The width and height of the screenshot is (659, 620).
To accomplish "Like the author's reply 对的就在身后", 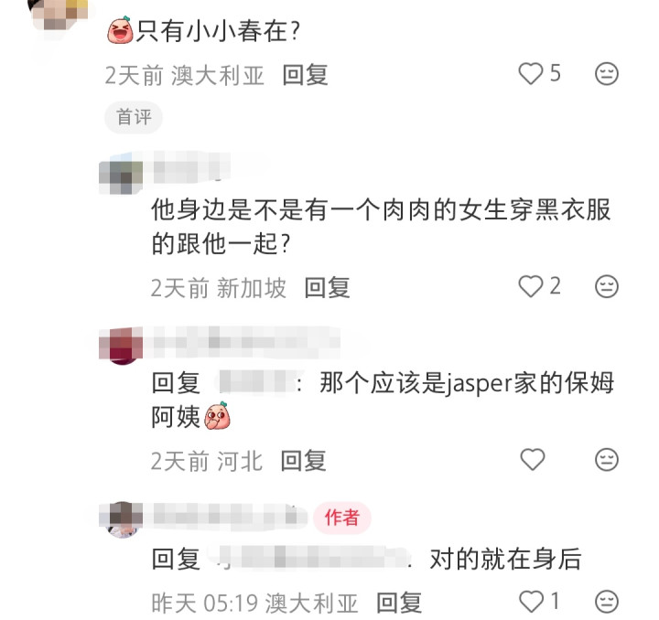I will (532, 601).
